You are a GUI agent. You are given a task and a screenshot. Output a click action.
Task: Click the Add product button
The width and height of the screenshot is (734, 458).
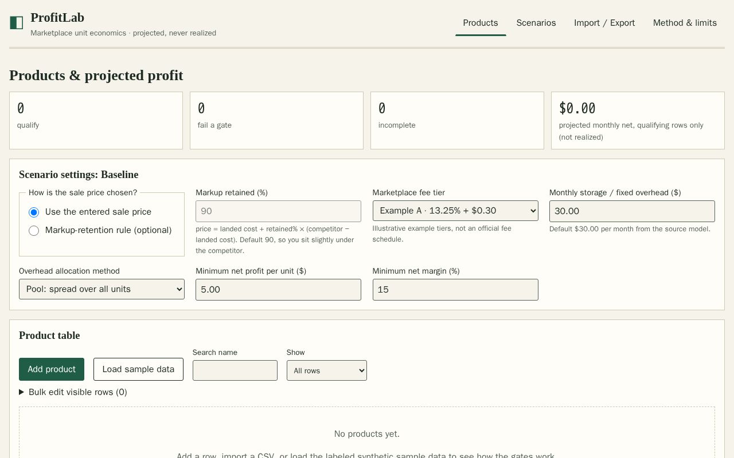coord(52,369)
